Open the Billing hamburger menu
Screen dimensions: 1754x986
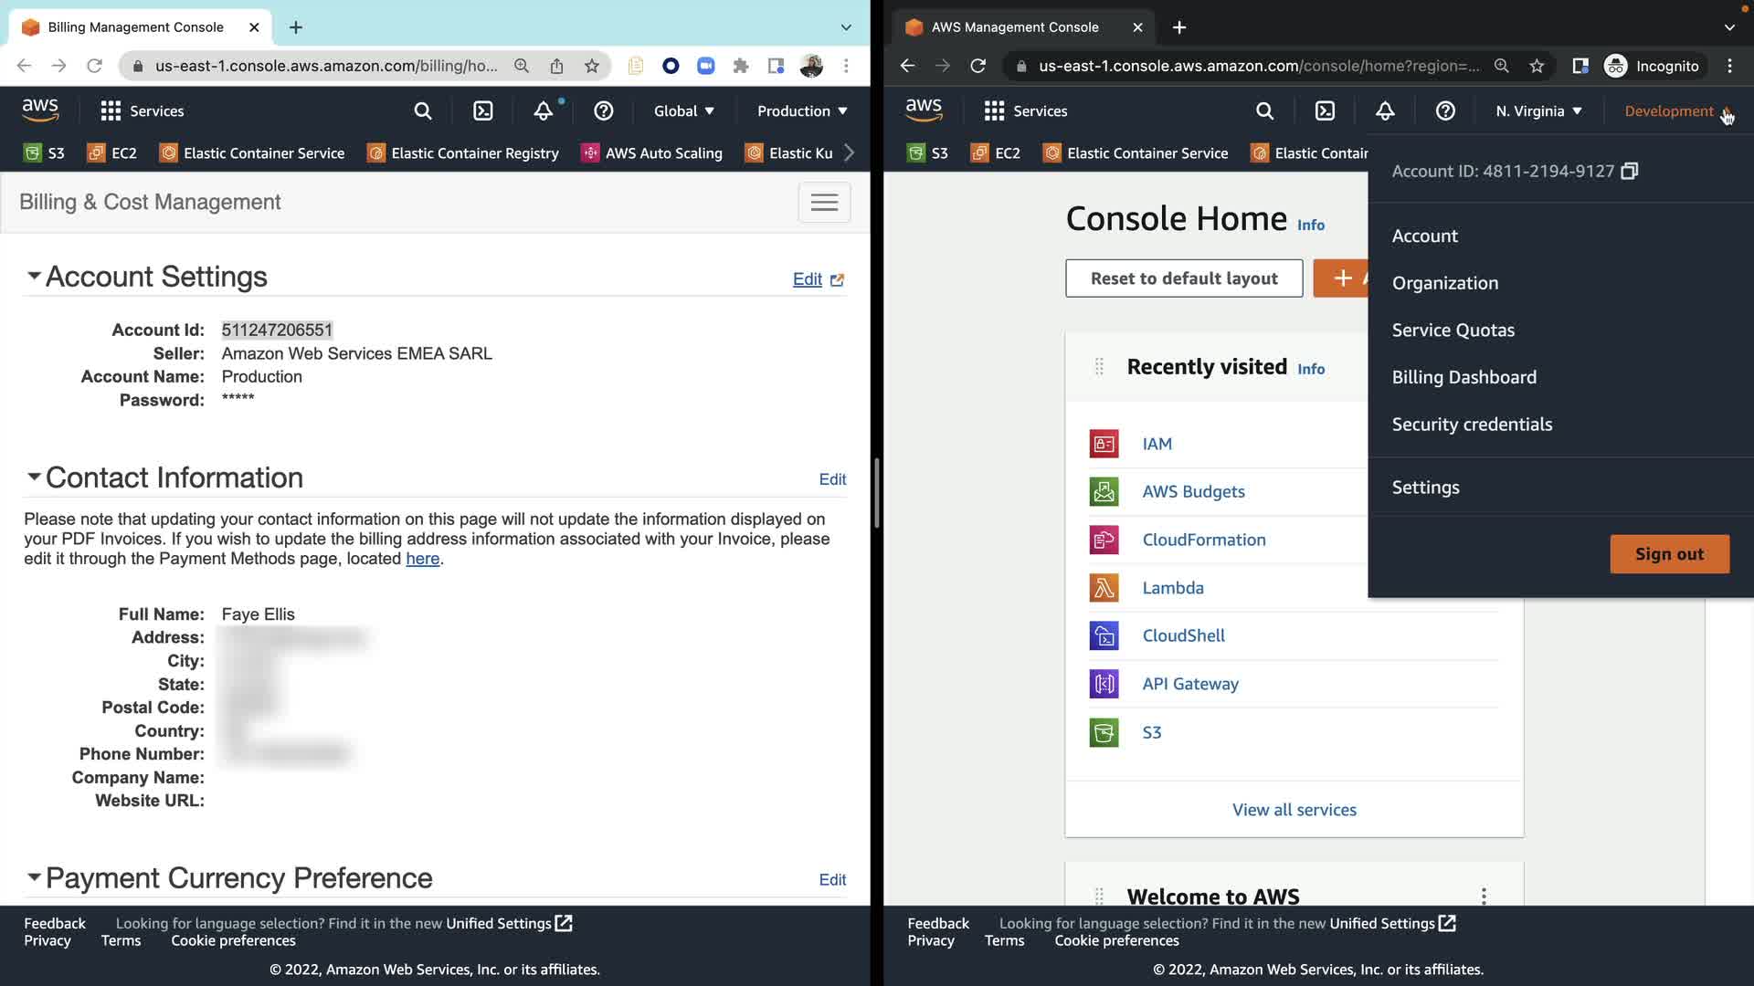pyautogui.click(x=824, y=203)
